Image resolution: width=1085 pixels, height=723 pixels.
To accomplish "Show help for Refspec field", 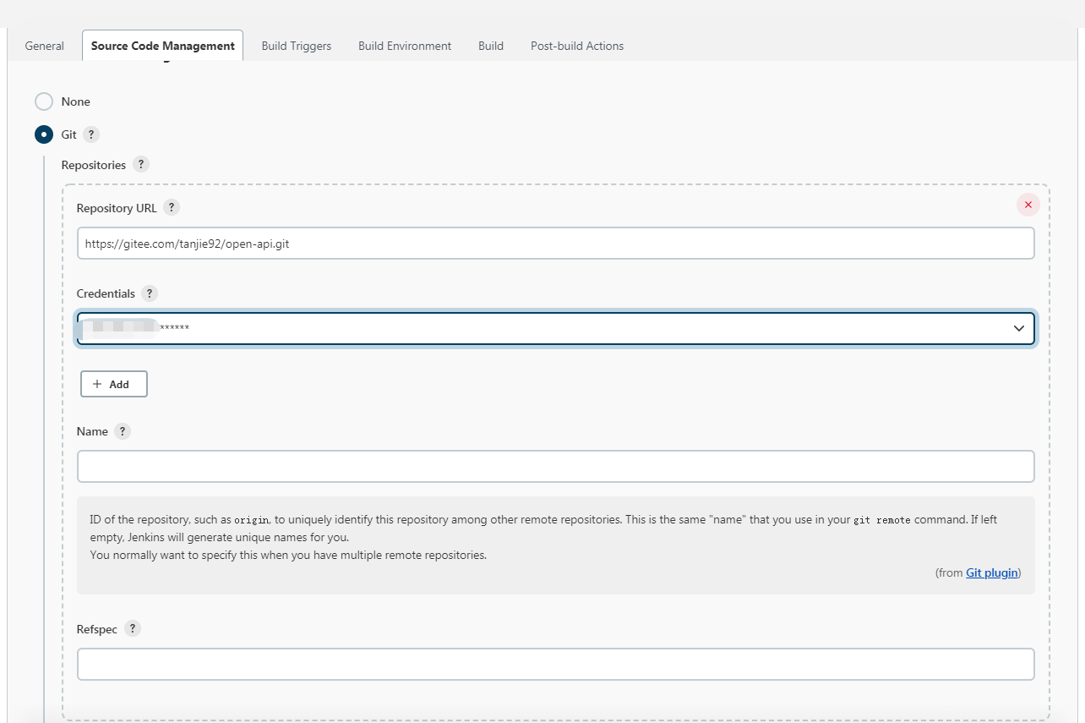I will pos(132,629).
